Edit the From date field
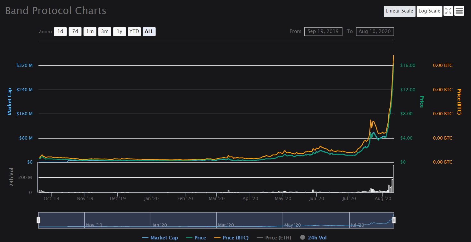Screen dimensions: 471x242 tap(323, 31)
